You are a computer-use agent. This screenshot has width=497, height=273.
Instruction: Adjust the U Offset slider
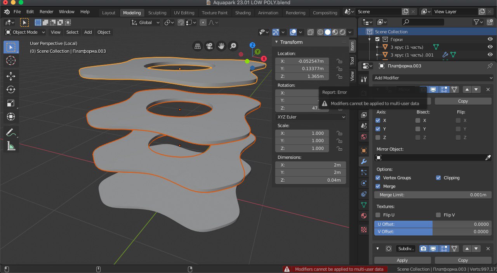click(x=433, y=224)
